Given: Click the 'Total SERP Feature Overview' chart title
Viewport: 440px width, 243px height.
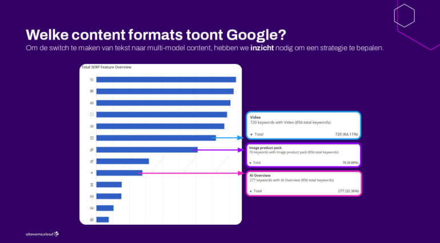Looking at the screenshot, I should click(106, 67).
